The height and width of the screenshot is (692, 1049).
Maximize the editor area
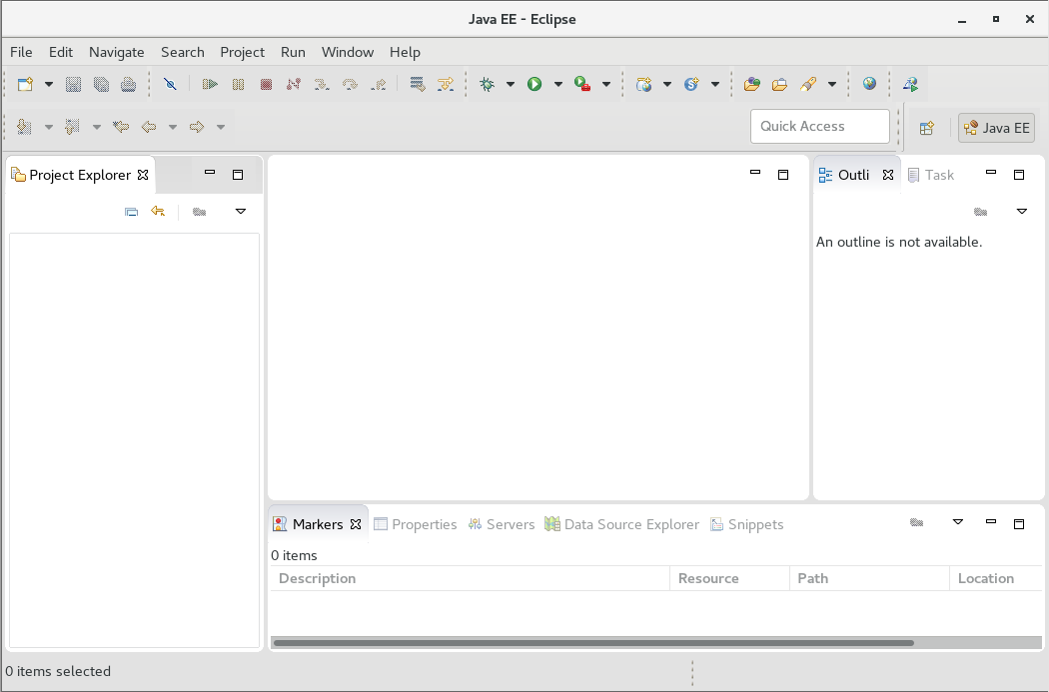click(783, 175)
